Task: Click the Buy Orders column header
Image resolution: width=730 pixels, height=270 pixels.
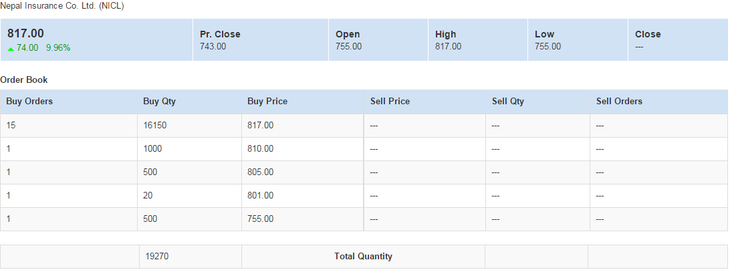Action: 29,102
